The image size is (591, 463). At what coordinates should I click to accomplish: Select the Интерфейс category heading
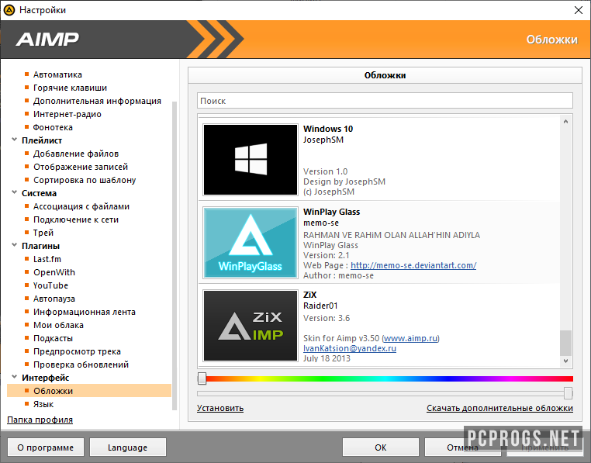46,378
